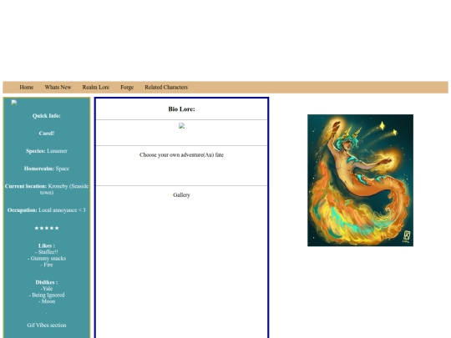Viewport: 451px width, 338px height.
Task: Open the Whats New page
Action: click(58, 87)
